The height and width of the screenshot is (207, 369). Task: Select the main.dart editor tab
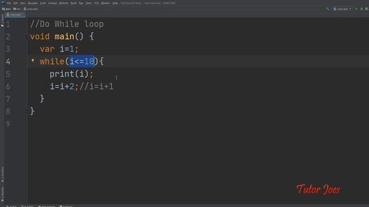[15, 14]
